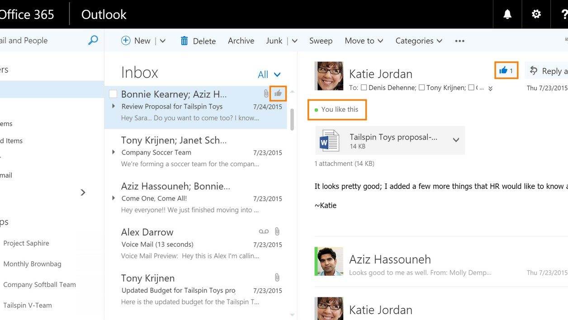Click the paperclip on the Updated Budget message

[277, 278]
